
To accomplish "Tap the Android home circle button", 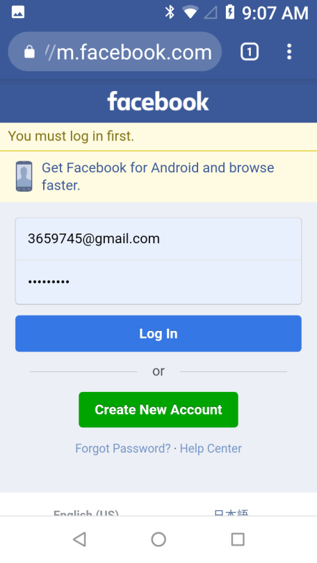I will [x=158, y=539].
